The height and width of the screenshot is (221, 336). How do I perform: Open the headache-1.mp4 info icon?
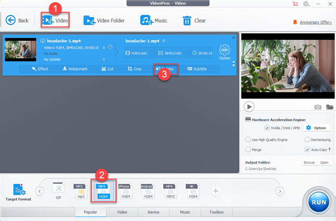point(43,41)
